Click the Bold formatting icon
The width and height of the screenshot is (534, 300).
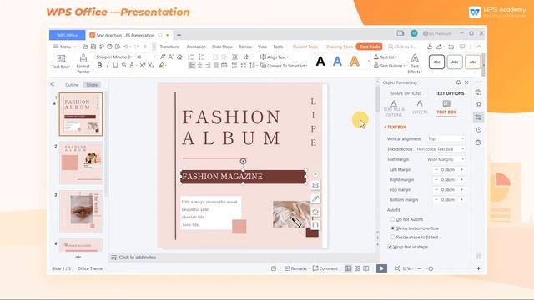pyautogui.click(x=99, y=65)
